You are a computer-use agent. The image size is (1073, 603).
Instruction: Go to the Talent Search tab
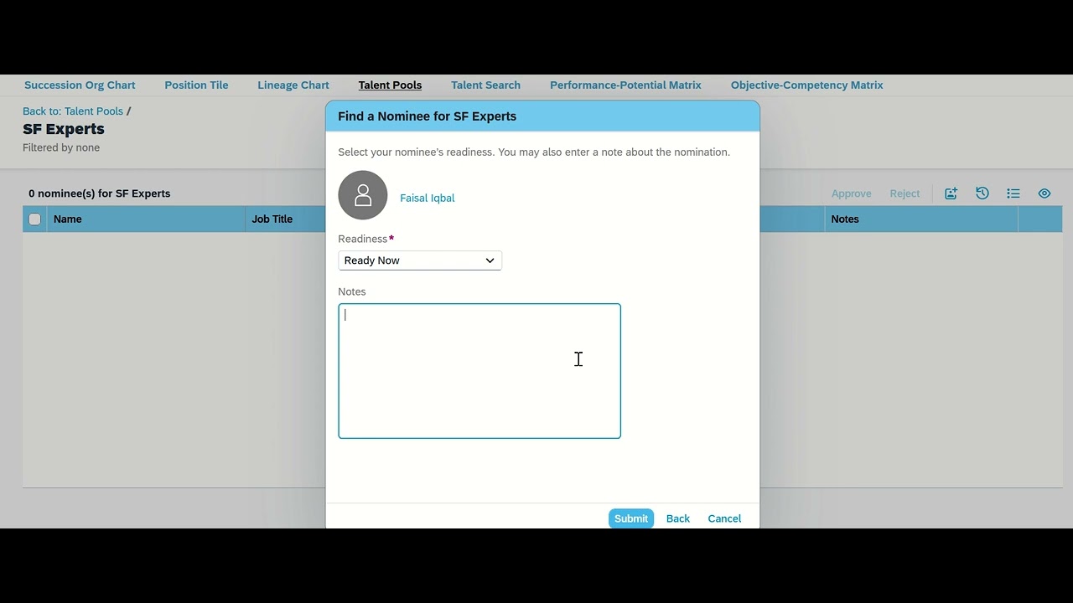coord(485,85)
